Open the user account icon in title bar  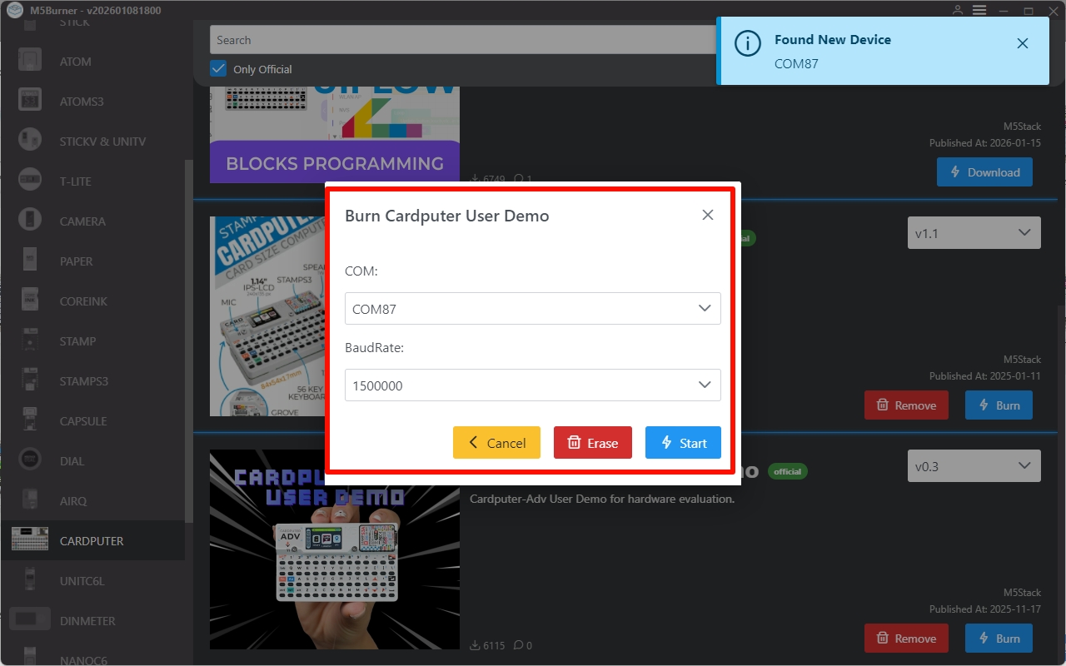click(x=958, y=10)
